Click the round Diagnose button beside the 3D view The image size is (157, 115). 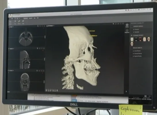127,30
